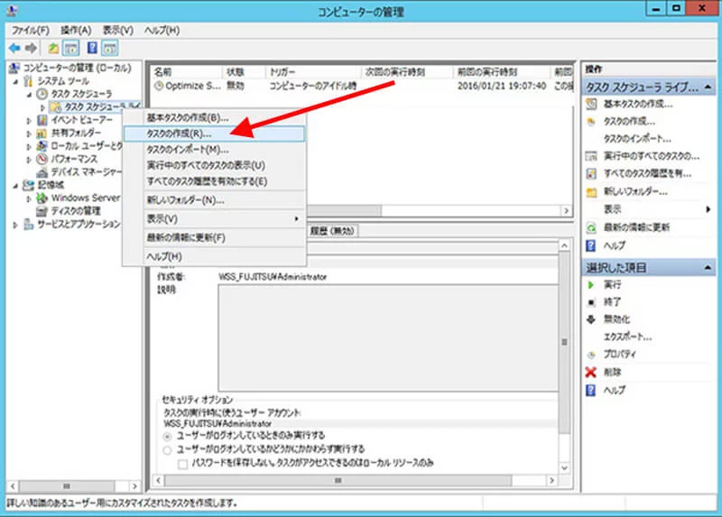Select ユーザーがログオンしているときのみ実行する radio button
Viewport: 722px width, 517px height.
167,435
